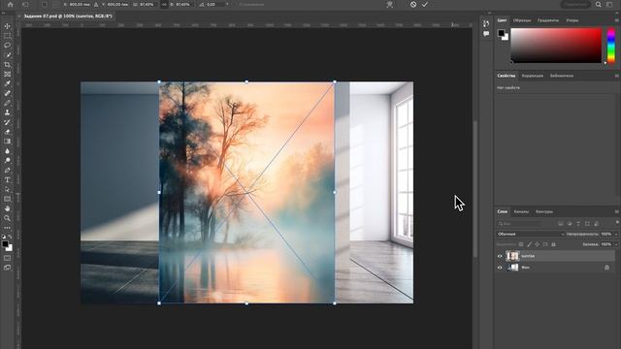Open the Layers panel menu
The height and width of the screenshot is (349, 621).
[617, 211]
